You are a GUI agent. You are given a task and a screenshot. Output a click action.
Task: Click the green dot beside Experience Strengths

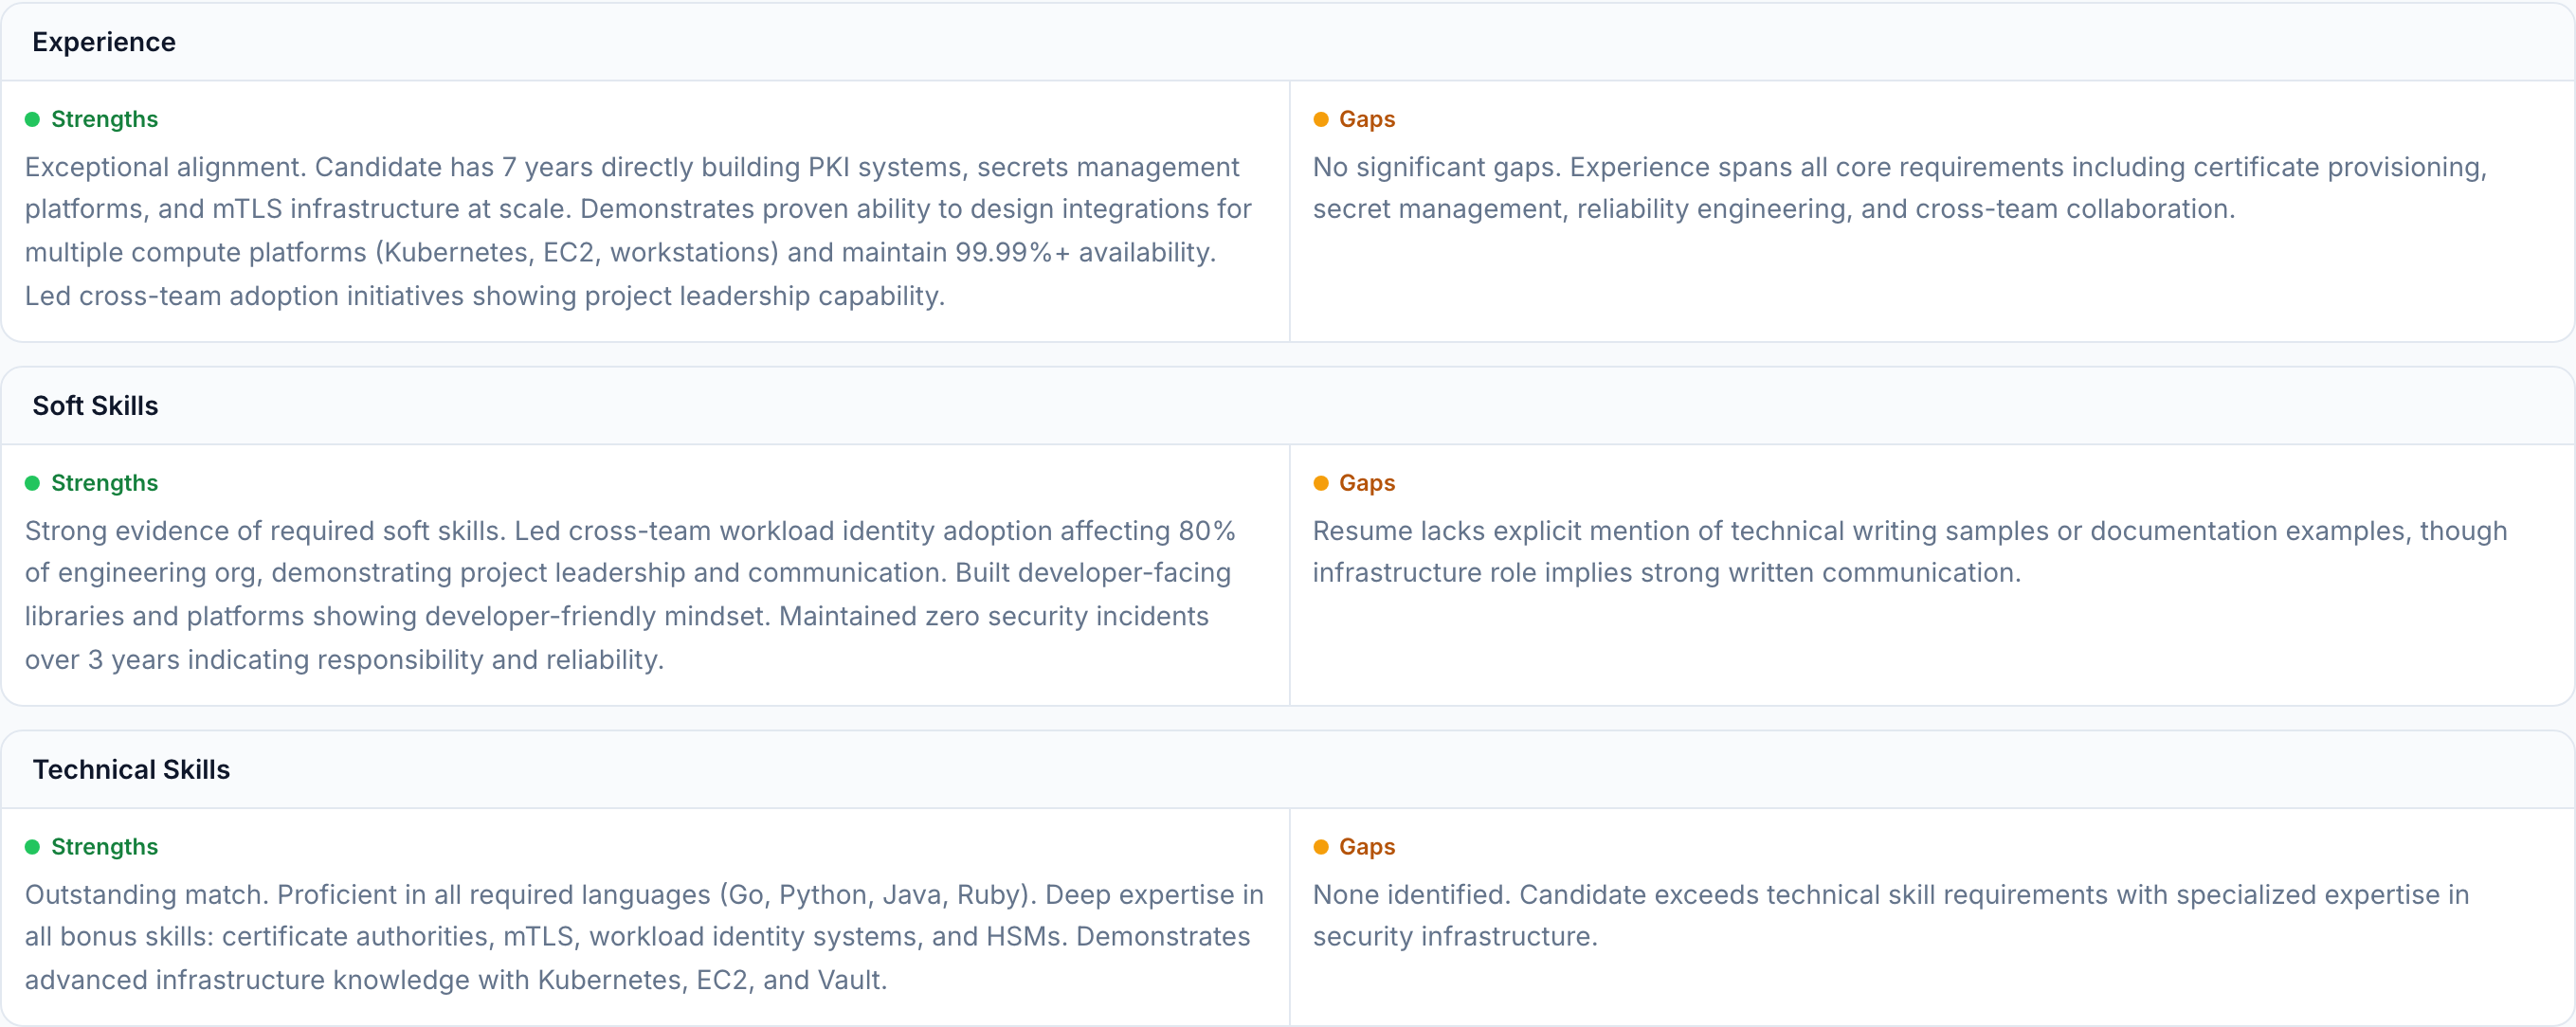point(32,120)
